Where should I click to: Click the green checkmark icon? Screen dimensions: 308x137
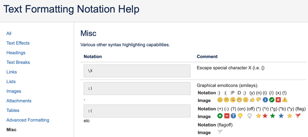(272, 100)
